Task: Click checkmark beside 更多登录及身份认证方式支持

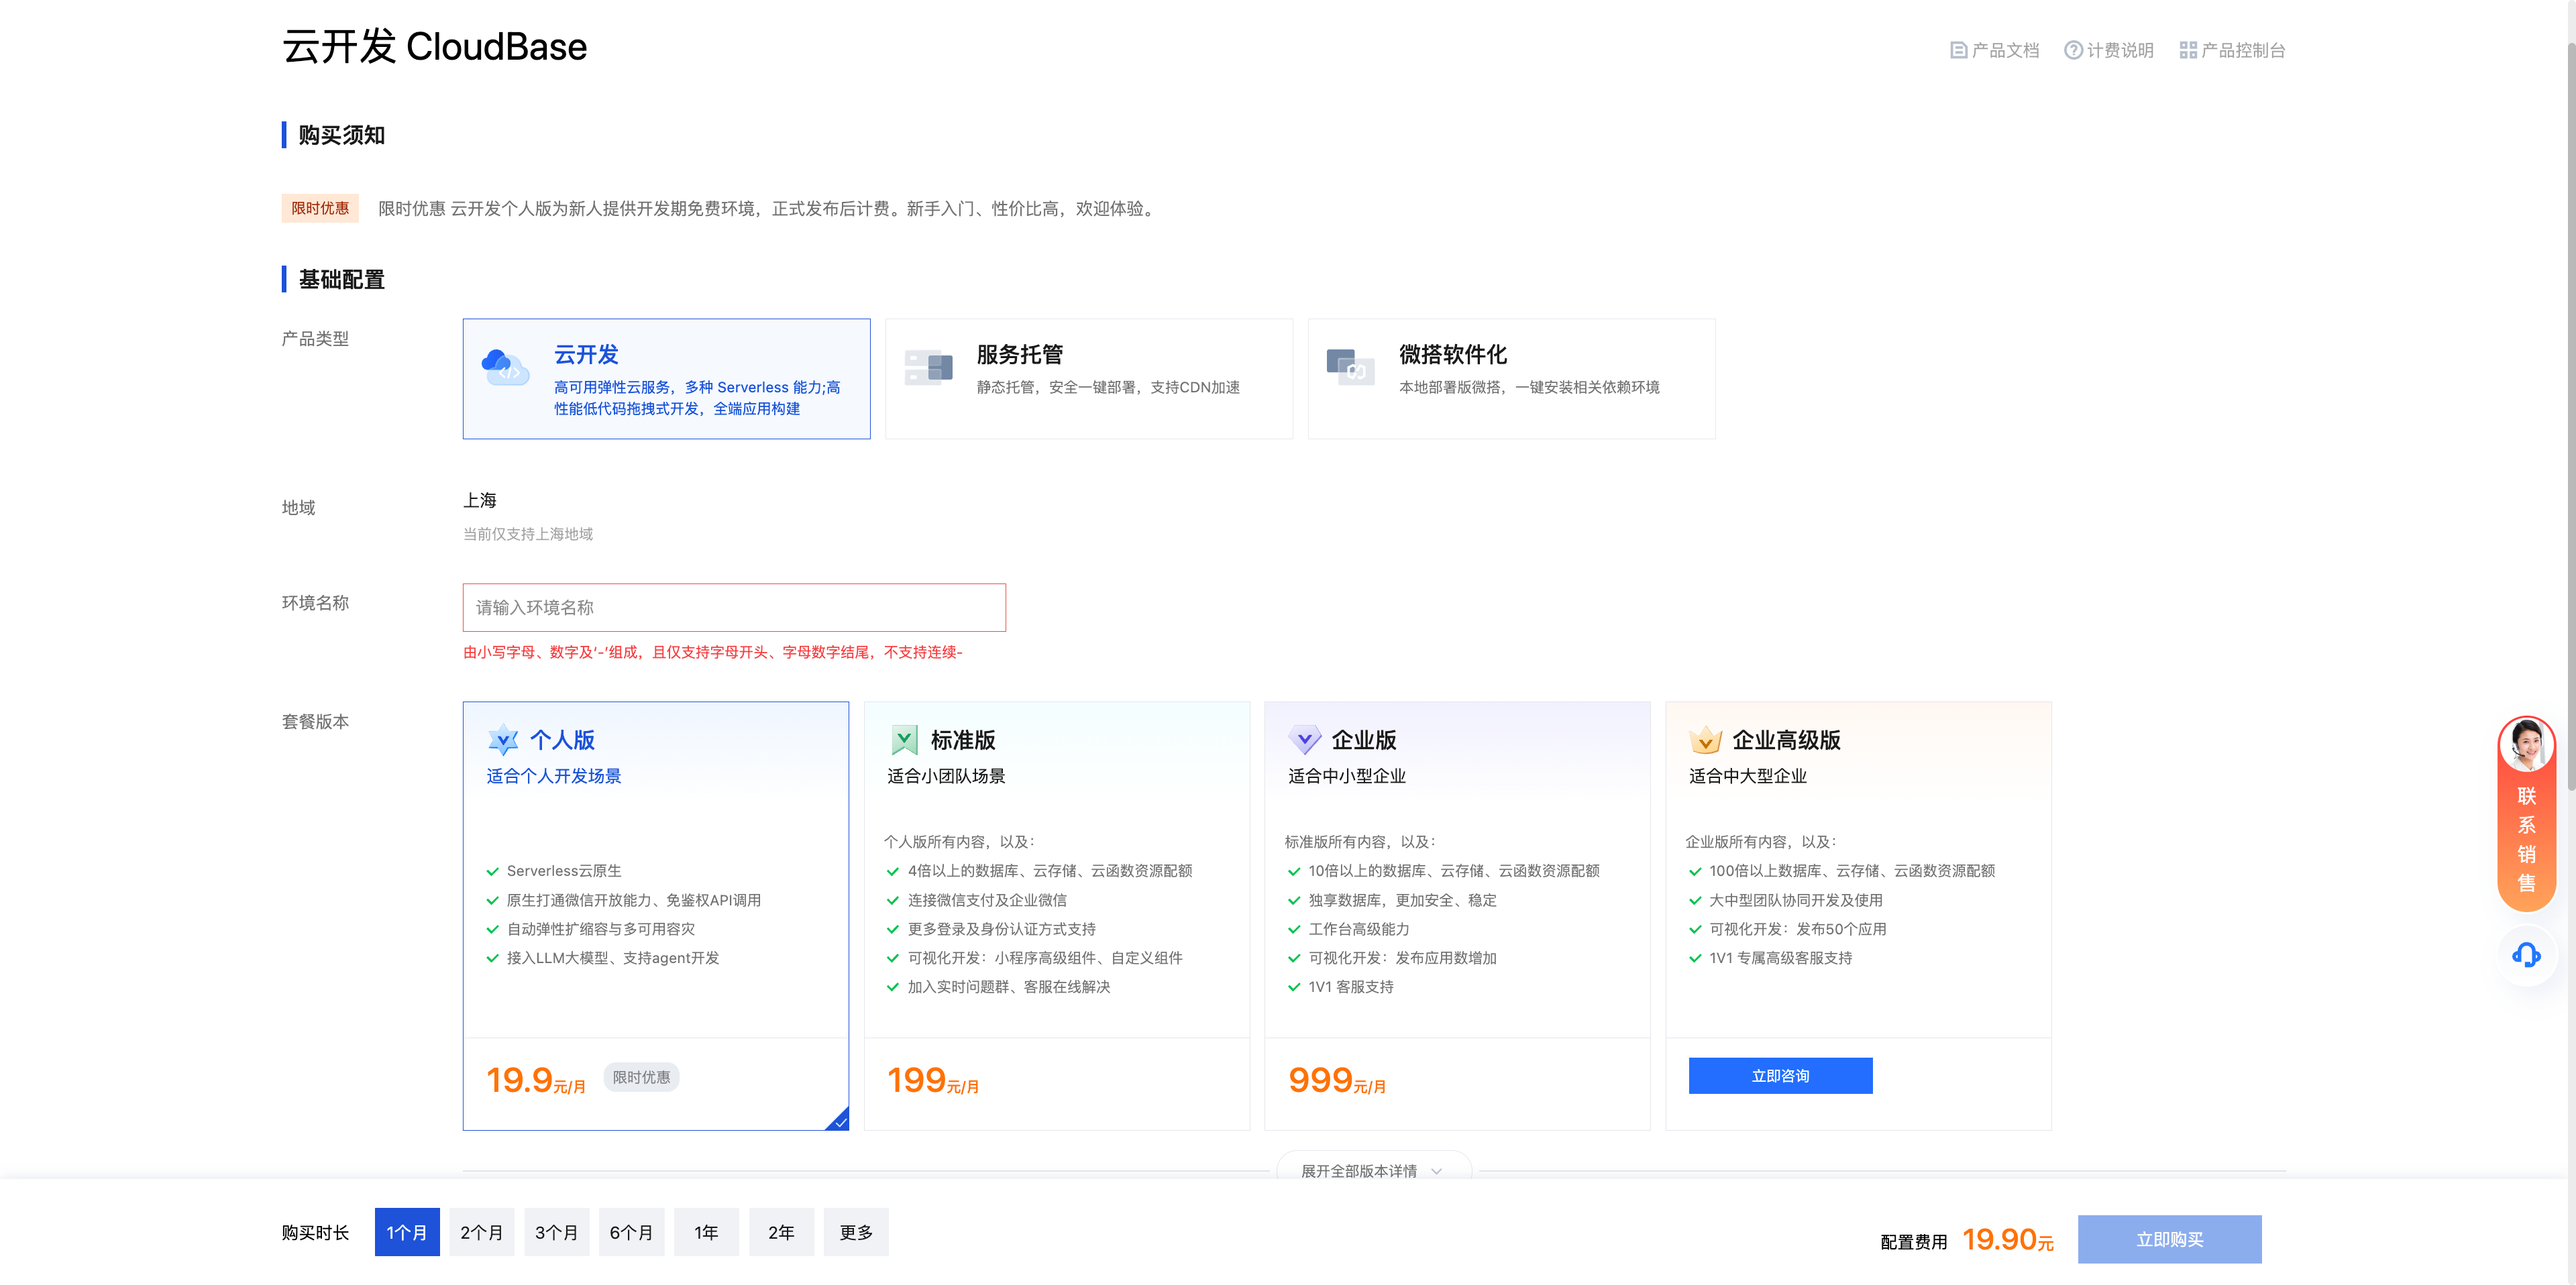Action: point(893,930)
